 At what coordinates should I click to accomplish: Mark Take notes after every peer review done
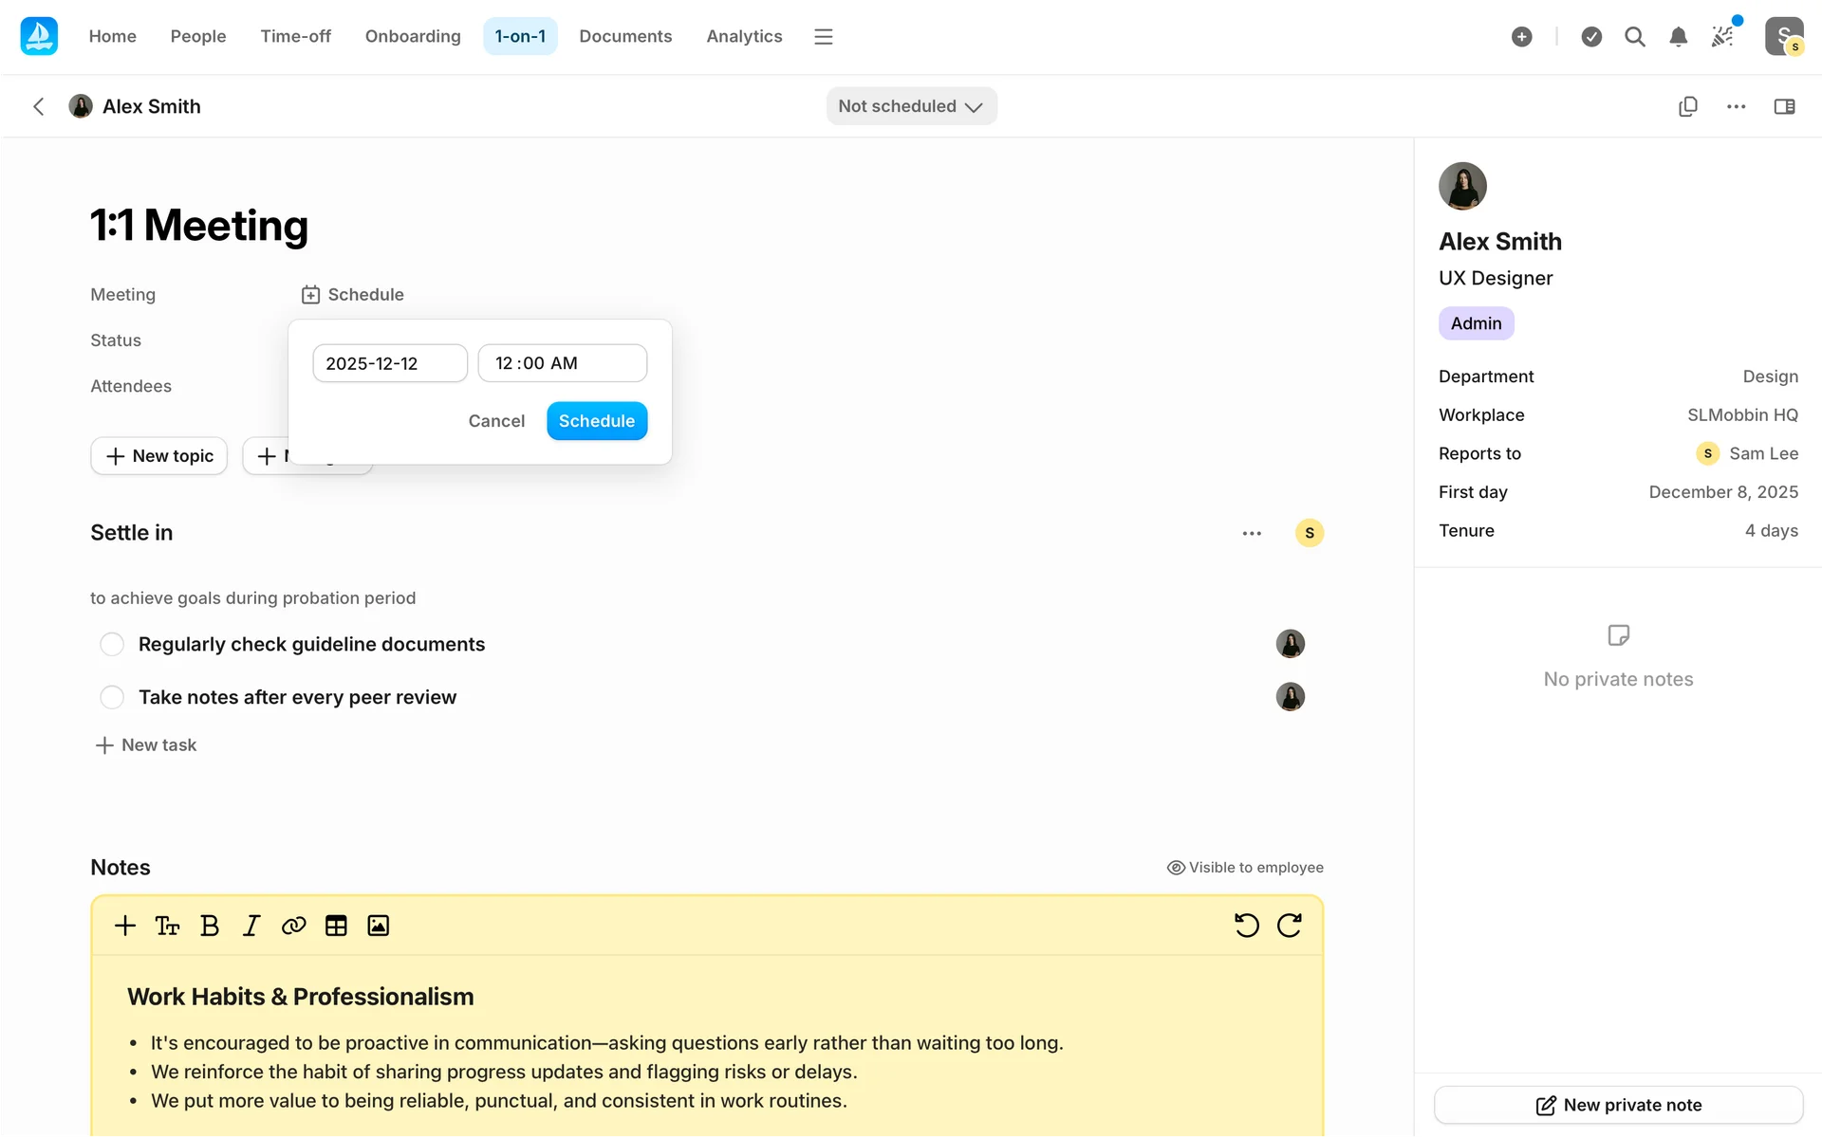point(112,697)
